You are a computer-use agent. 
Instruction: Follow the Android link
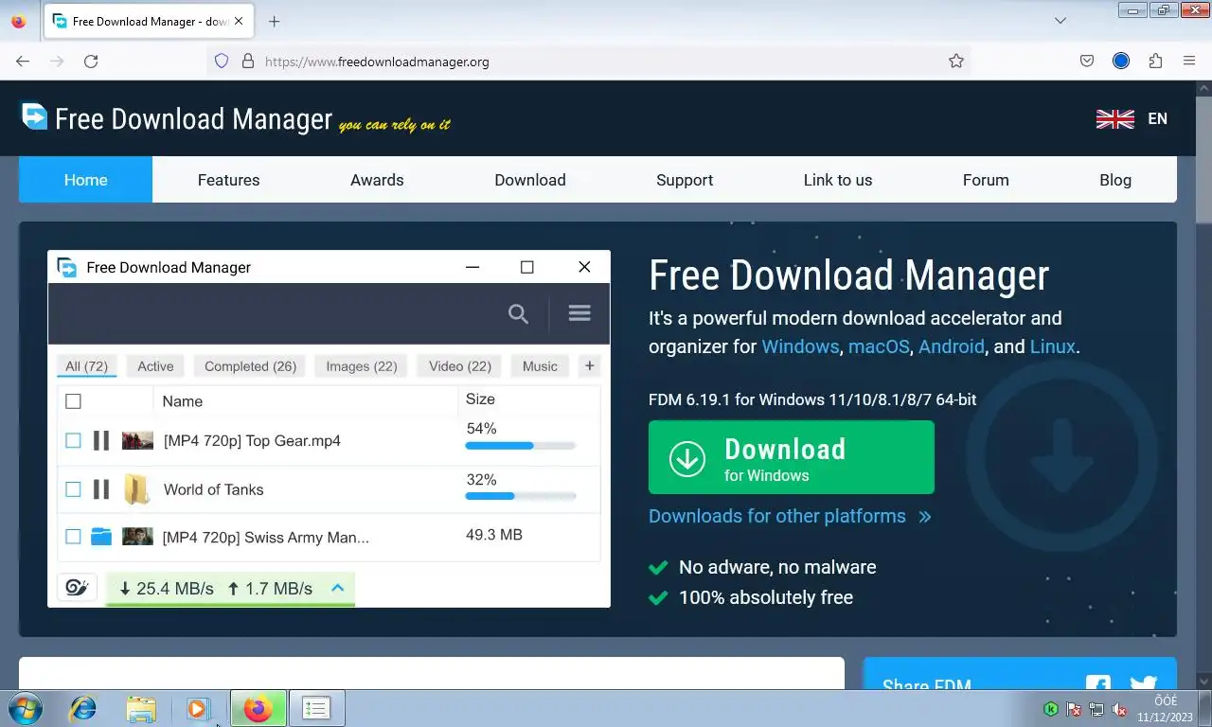click(x=952, y=346)
